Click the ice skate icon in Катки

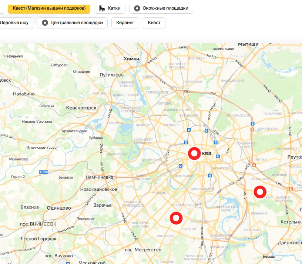[x=102, y=8]
